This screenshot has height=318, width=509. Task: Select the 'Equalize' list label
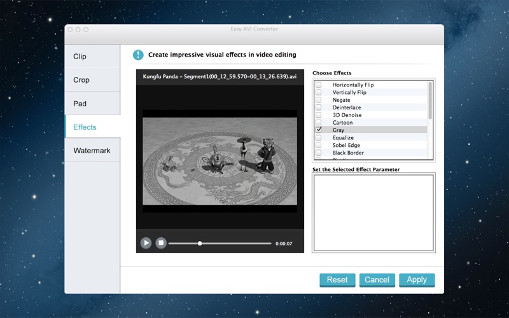tap(343, 137)
